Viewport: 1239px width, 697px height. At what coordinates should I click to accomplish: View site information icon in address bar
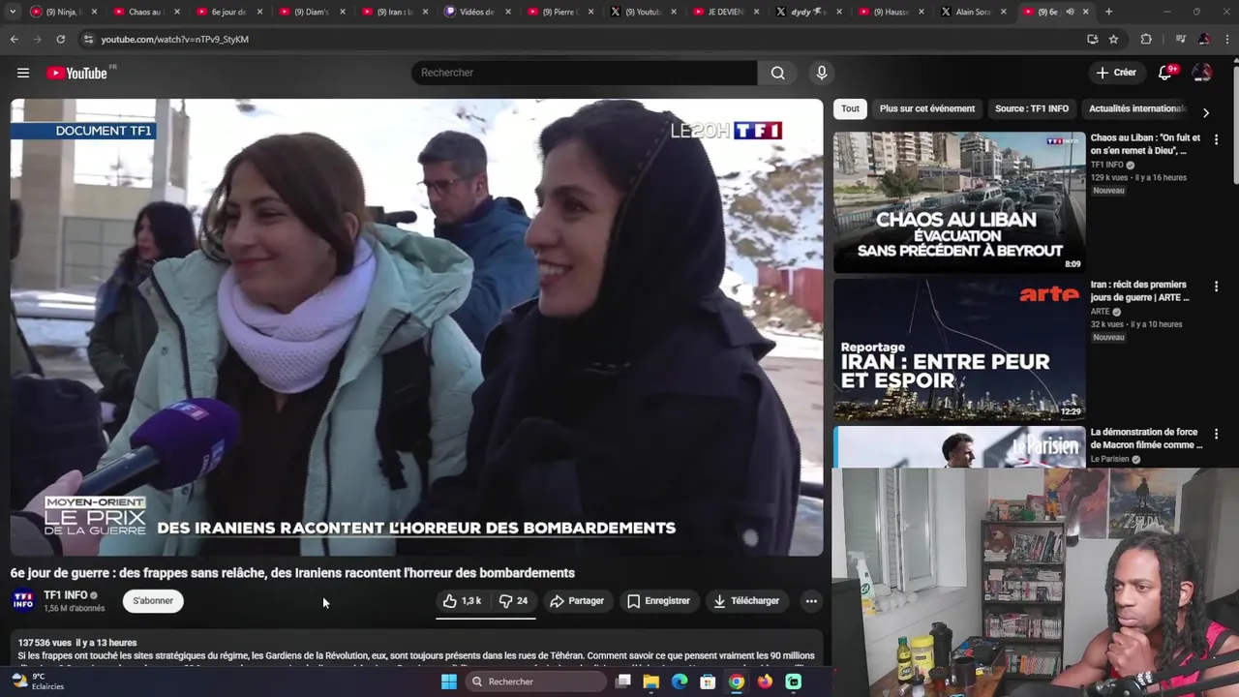pos(88,39)
